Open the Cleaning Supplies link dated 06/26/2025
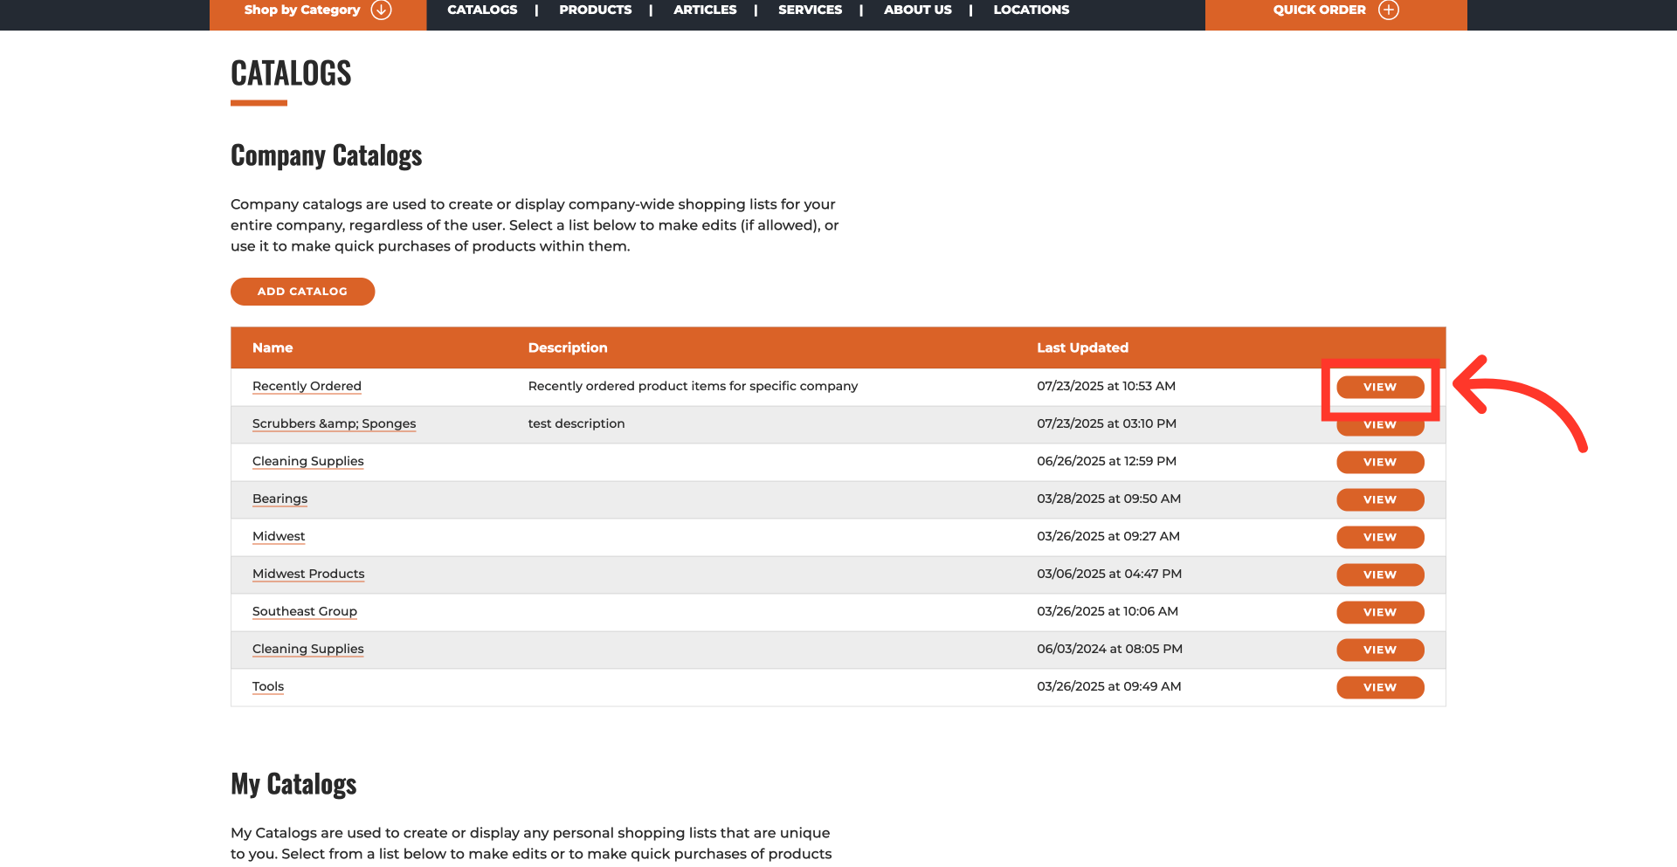This screenshot has width=1677, height=867. pyautogui.click(x=307, y=461)
